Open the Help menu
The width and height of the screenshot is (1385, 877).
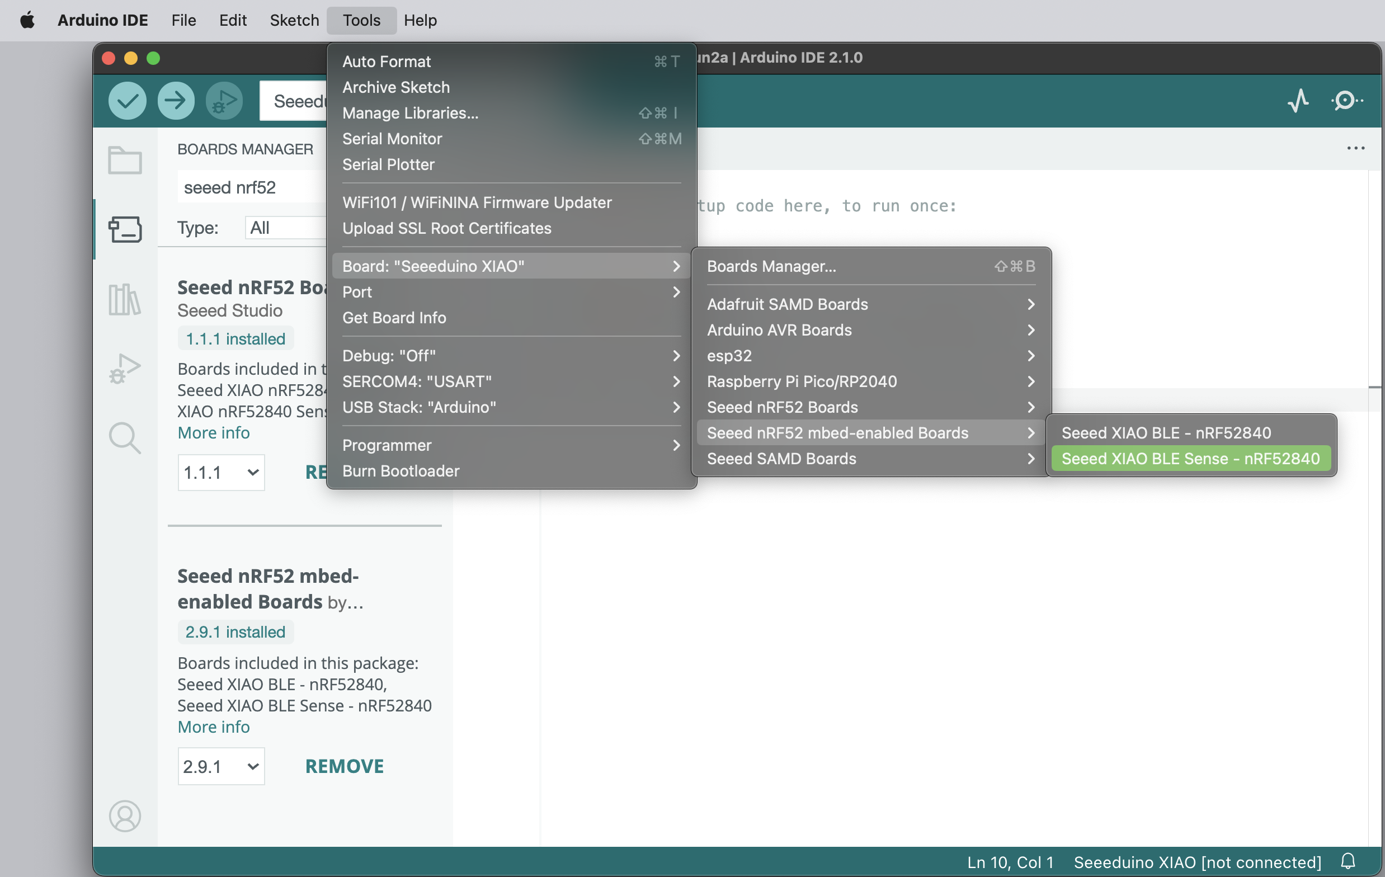pyautogui.click(x=420, y=21)
